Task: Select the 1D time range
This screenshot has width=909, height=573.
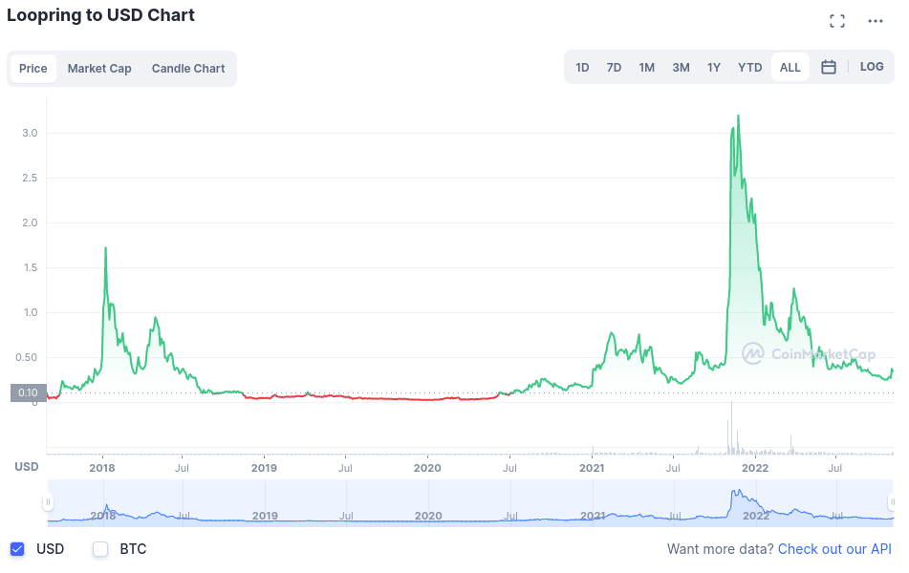Action: [x=582, y=68]
